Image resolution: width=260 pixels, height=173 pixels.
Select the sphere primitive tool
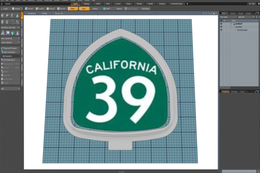point(8,15)
